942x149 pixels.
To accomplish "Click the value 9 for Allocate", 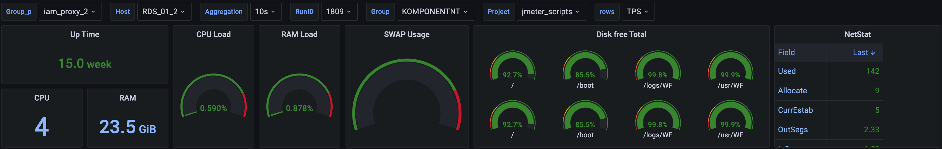I will point(877,91).
